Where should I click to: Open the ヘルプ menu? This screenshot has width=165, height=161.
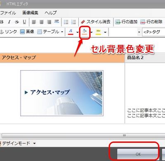[50, 13]
